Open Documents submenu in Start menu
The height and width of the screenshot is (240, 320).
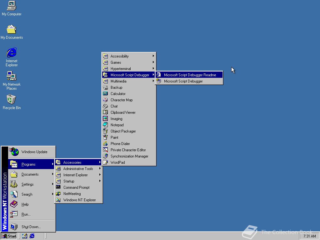point(32,174)
